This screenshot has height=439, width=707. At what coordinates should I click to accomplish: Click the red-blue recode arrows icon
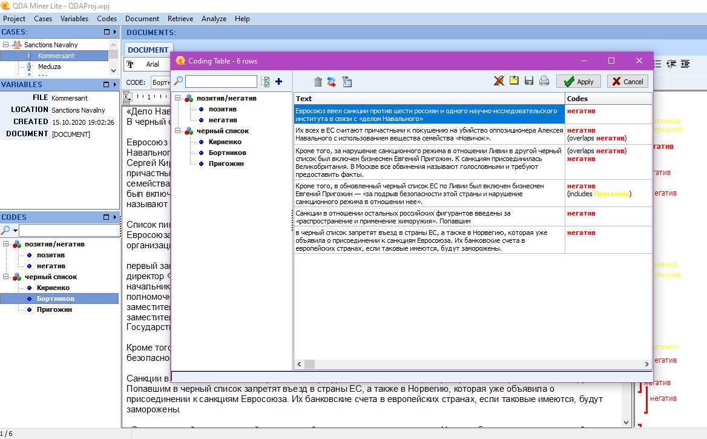click(332, 82)
